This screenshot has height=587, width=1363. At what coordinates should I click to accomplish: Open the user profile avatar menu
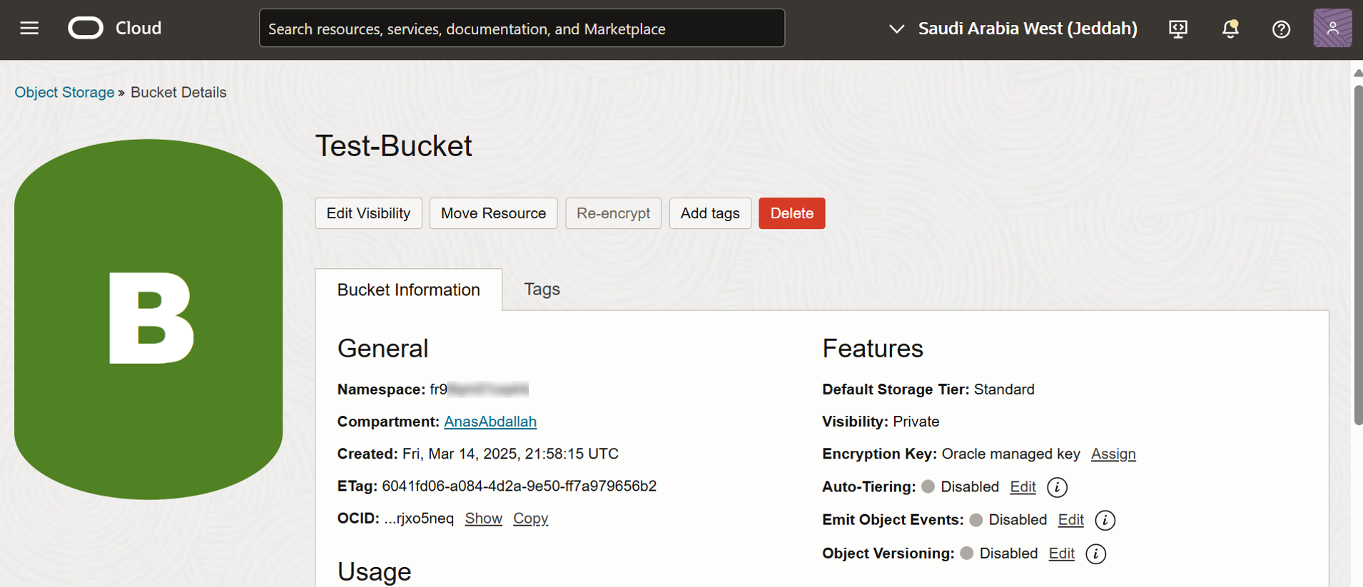coord(1332,29)
